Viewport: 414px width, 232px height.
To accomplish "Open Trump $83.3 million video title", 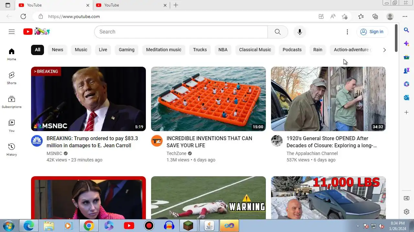I will pos(92,142).
